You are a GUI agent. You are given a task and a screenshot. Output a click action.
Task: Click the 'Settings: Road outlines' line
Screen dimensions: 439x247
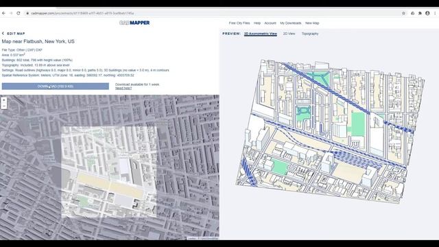tap(85, 70)
